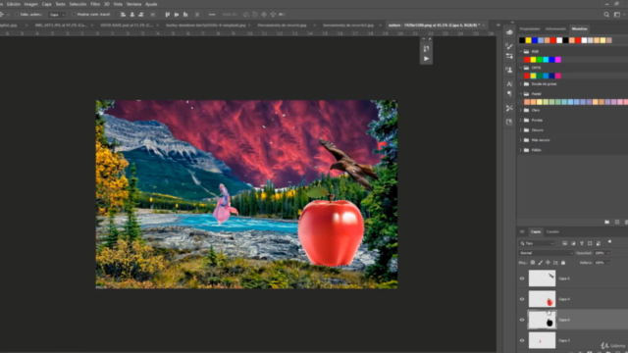Create new swatch group folder icon
Screen dimensions: 628x353
click(x=606, y=222)
